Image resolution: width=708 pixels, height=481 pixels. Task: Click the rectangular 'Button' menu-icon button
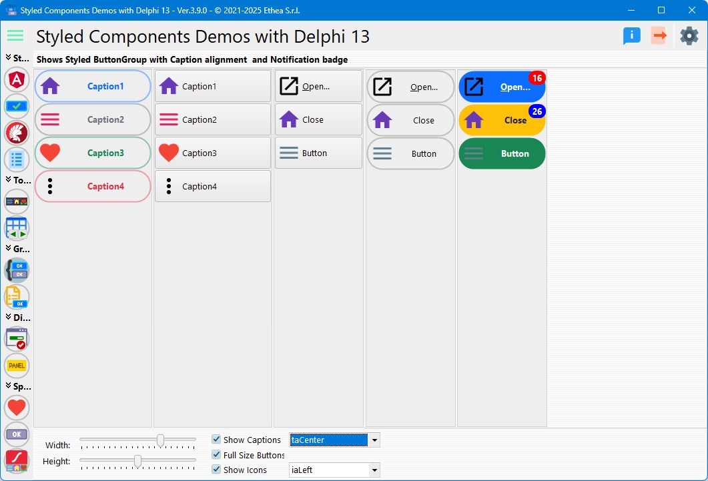[319, 153]
